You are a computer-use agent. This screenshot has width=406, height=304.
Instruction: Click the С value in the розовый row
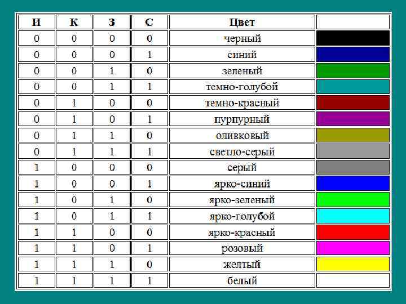(149, 248)
